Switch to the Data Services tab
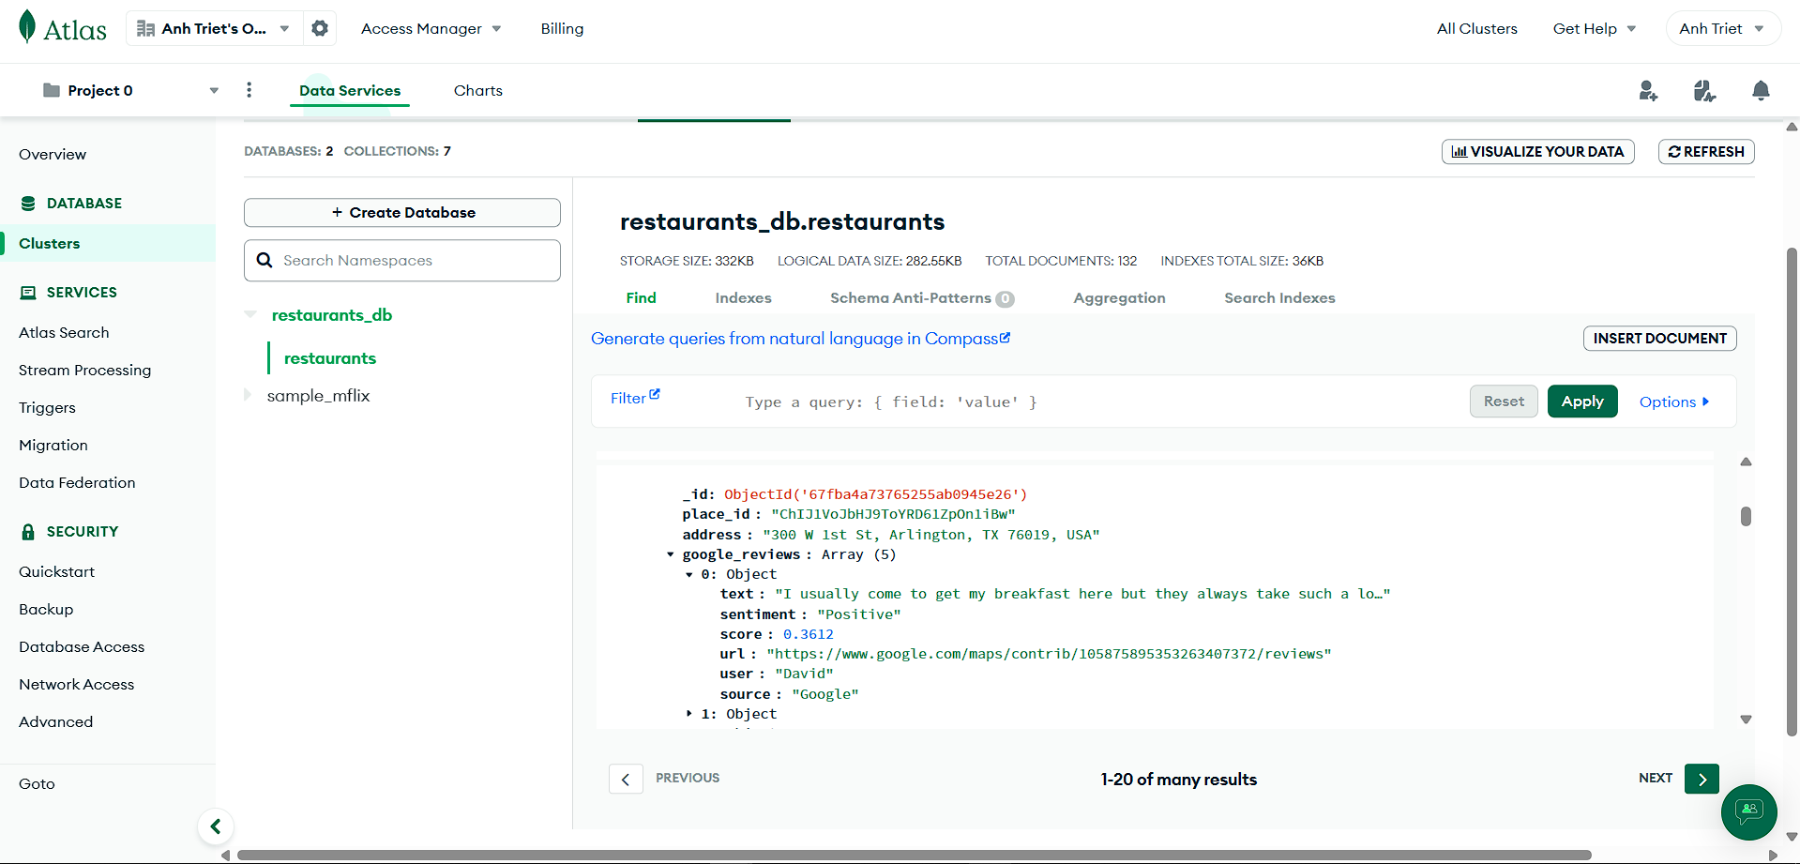The width and height of the screenshot is (1800, 864). 350,91
